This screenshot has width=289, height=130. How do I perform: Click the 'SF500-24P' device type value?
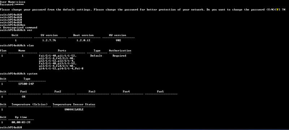pyautogui.click(x=26, y=84)
